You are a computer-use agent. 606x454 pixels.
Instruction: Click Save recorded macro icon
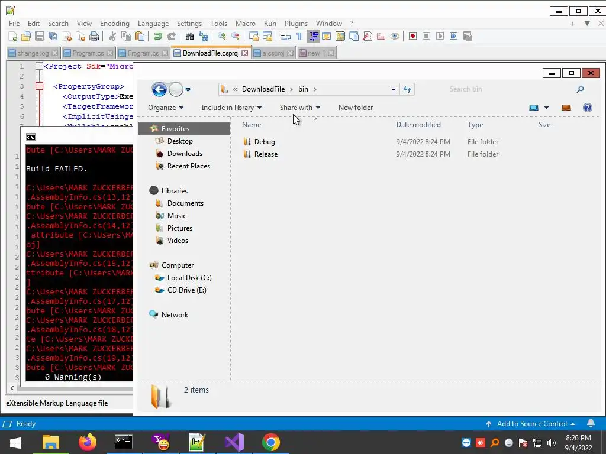tap(468, 36)
